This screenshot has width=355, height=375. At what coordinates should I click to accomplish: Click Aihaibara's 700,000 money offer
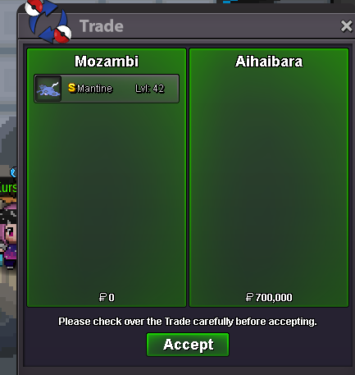pyautogui.click(x=274, y=297)
